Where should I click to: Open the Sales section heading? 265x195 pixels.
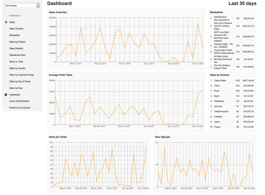pyautogui.click(x=12, y=22)
